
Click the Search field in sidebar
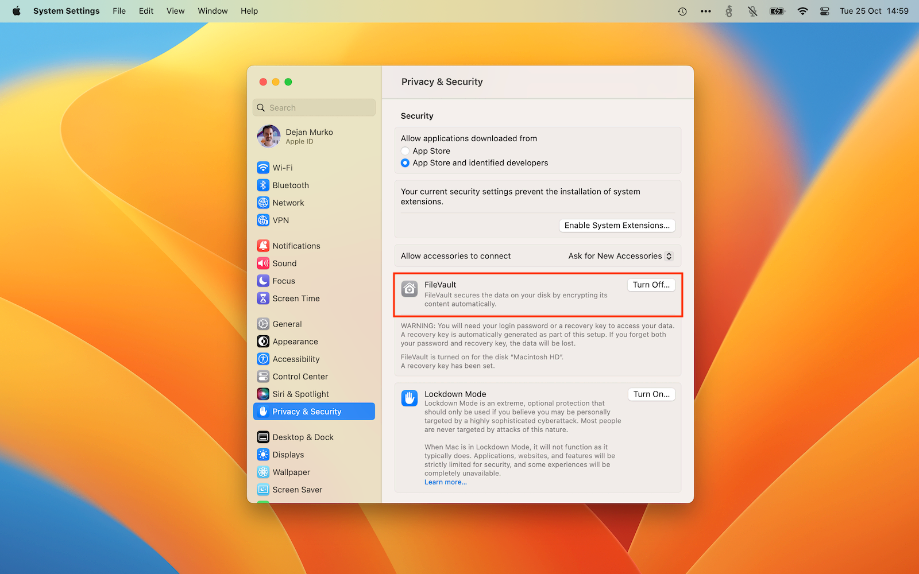pos(314,107)
